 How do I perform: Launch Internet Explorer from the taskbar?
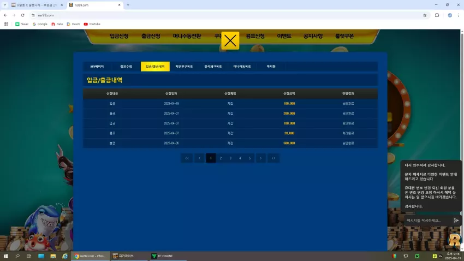(65, 256)
